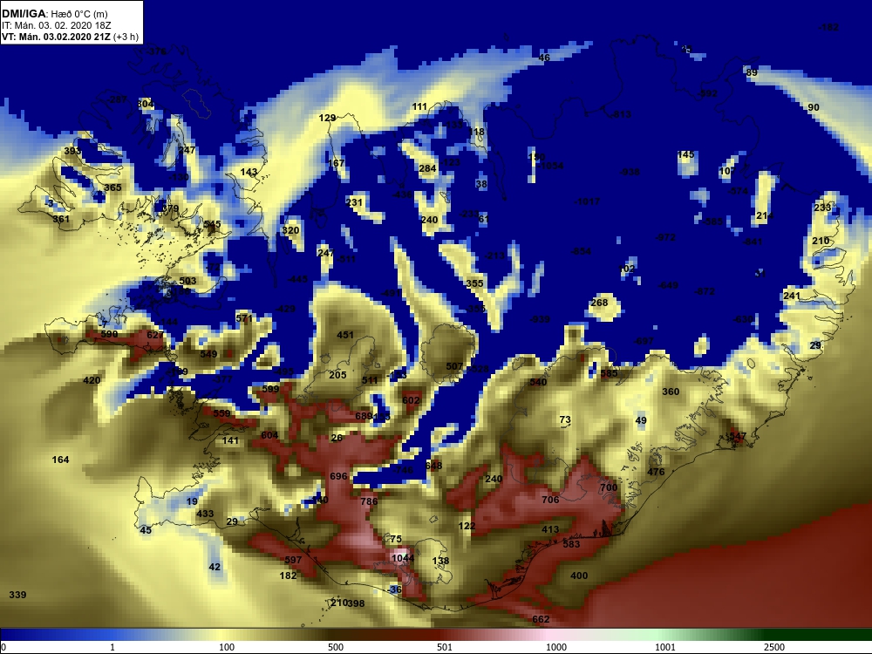Click the map value 268
The width and height of the screenshot is (872, 654).
tap(599, 303)
